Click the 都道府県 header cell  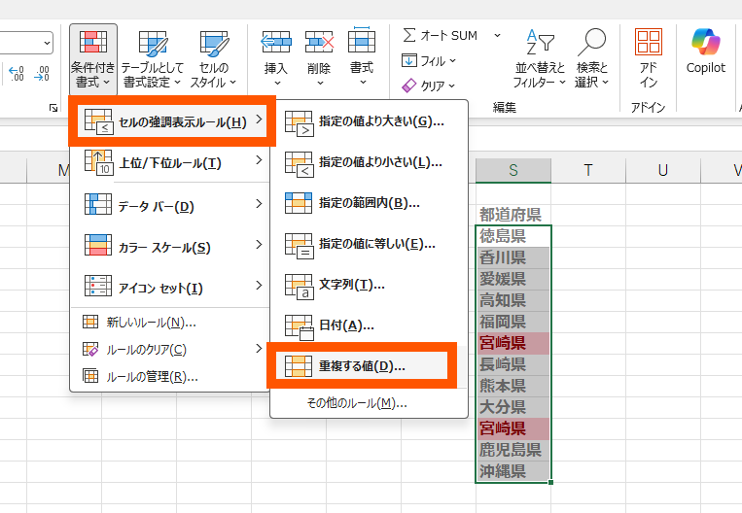point(513,215)
